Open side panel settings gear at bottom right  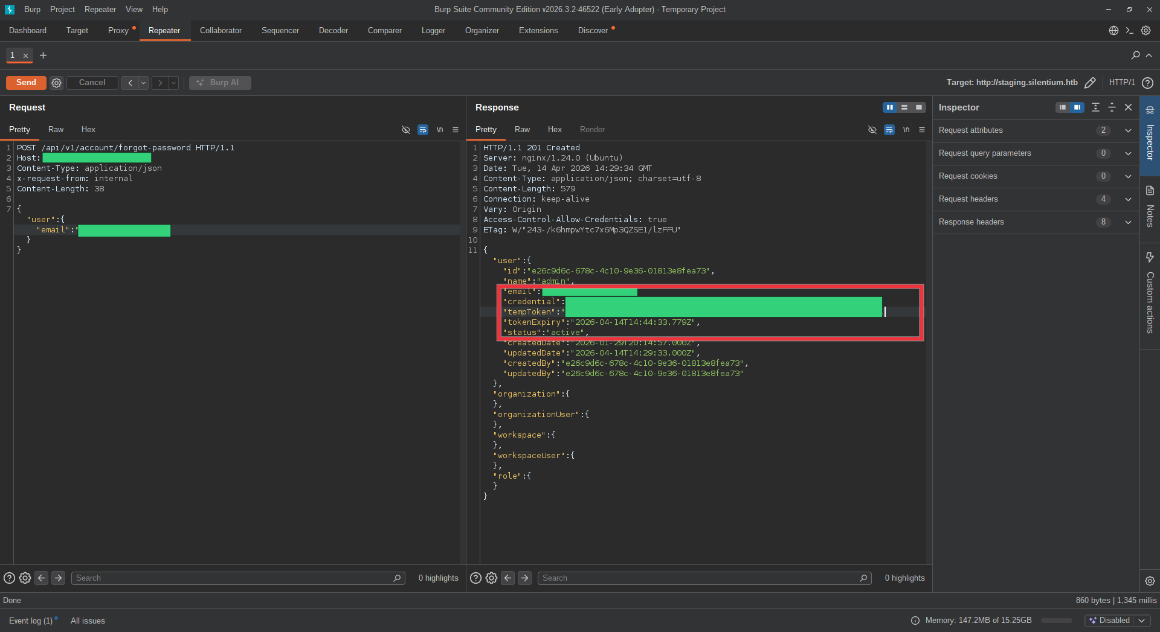(1150, 581)
